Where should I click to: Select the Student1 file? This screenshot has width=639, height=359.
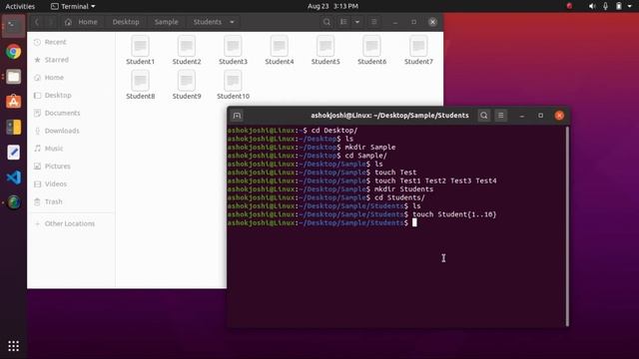(140, 51)
